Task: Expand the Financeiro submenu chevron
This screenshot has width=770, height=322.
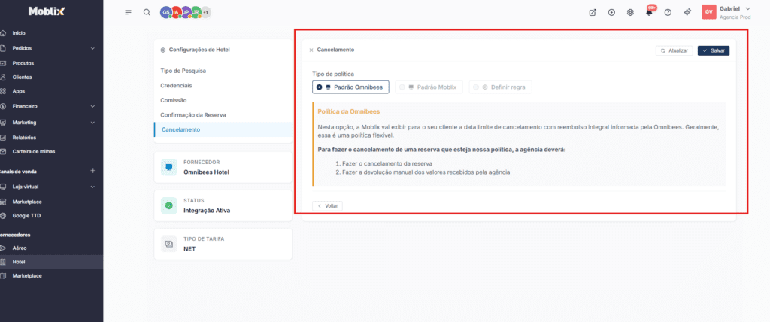Action: (92, 106)
